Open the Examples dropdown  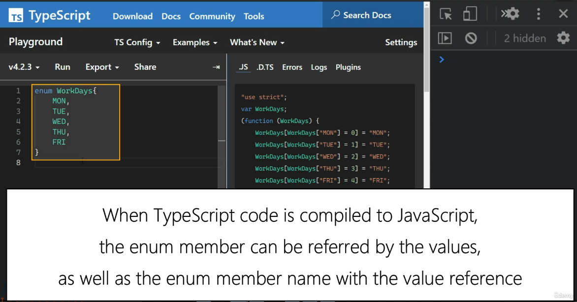pos(195,42)
